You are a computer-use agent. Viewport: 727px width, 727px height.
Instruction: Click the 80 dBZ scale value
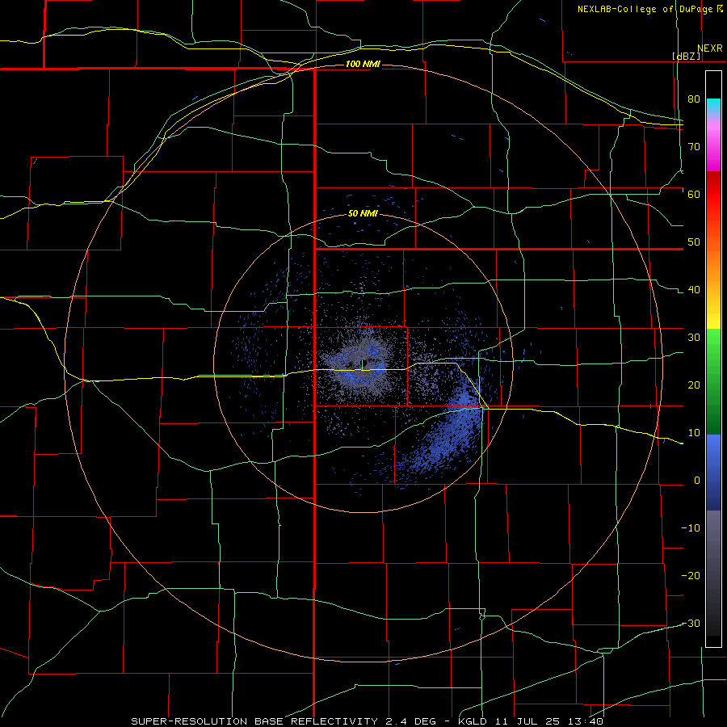[694, 99]
